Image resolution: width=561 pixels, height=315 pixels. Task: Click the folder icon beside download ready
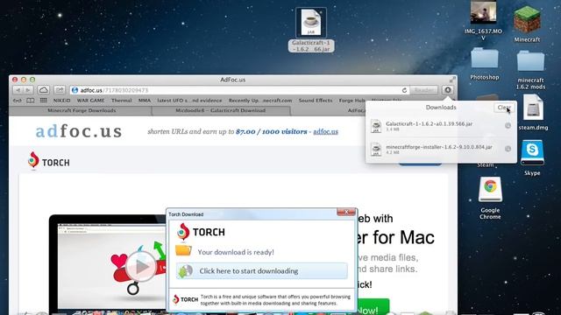point(183,251)
